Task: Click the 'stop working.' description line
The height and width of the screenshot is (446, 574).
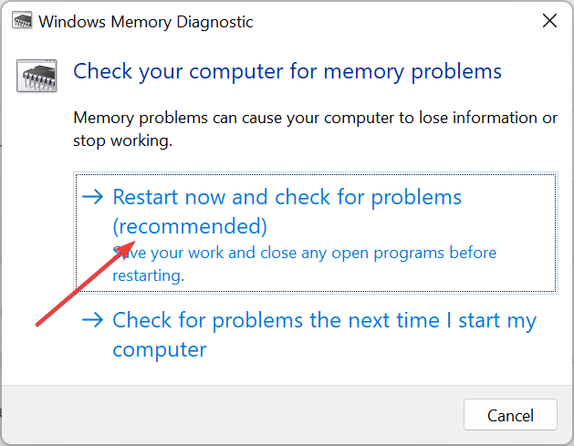Action: (x=122, y=140)
